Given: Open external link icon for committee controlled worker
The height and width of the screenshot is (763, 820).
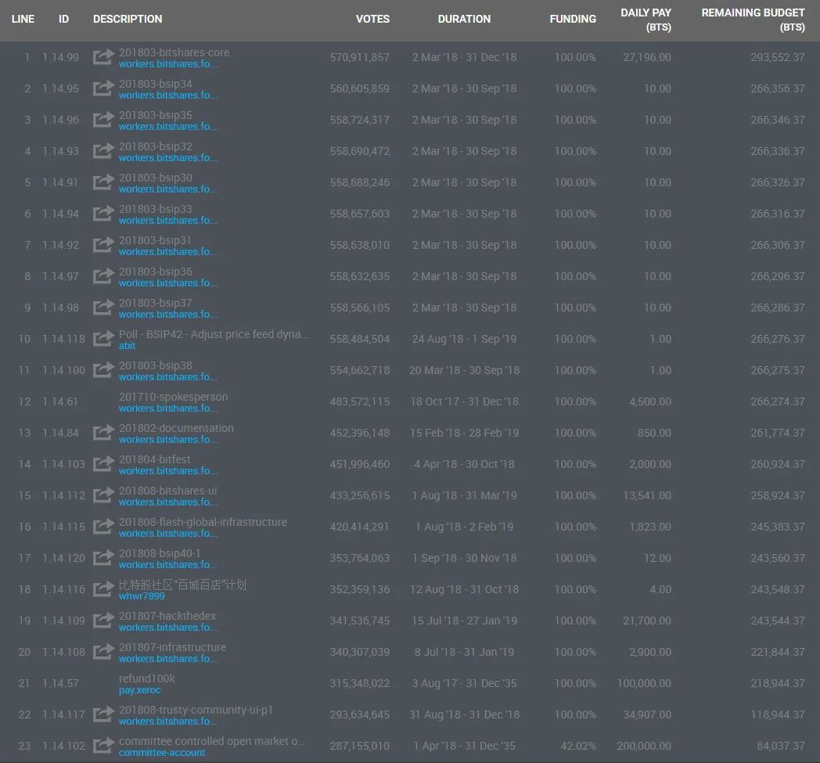Looking at the screenshot, I should [x=103, y=746].
